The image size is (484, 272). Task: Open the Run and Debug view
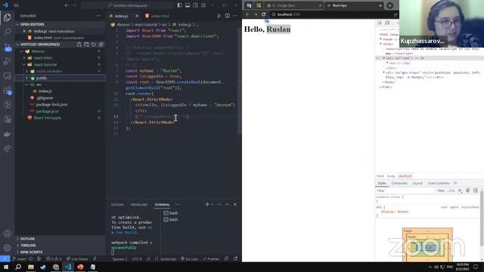click(7, 61)
